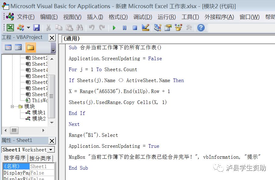275x180 pixels.
Task: Open the Object Browser icon
Action: [178, 27]
